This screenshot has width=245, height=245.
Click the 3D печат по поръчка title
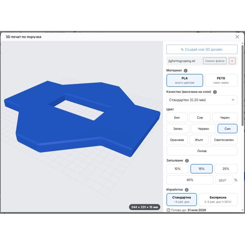[23, 37]
